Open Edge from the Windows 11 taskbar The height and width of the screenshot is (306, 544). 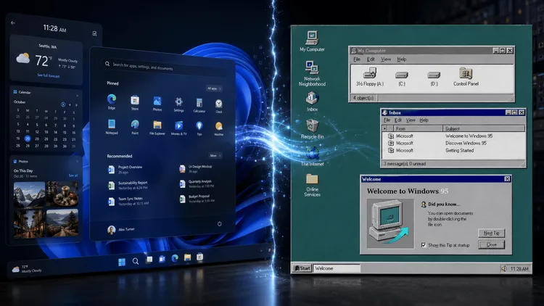click(x=175, y=258)
